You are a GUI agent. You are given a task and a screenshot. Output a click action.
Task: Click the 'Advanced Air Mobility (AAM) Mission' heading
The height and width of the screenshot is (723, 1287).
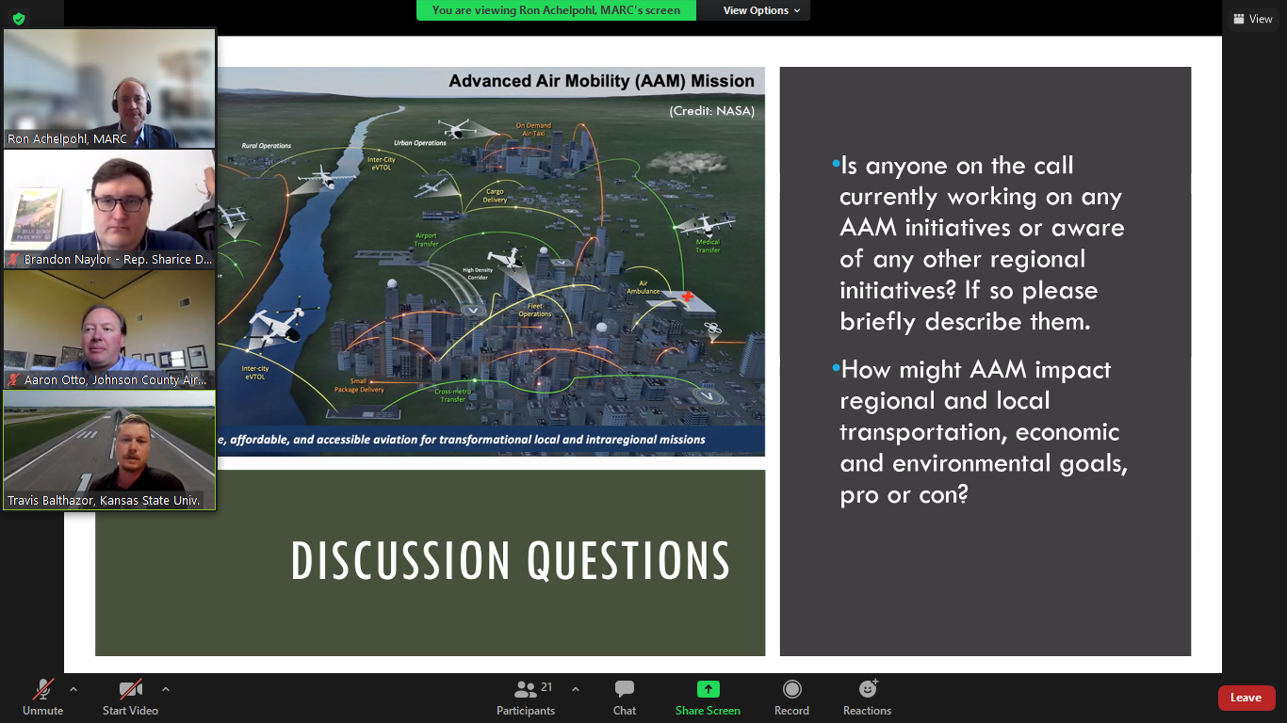(x=601, y=81)
